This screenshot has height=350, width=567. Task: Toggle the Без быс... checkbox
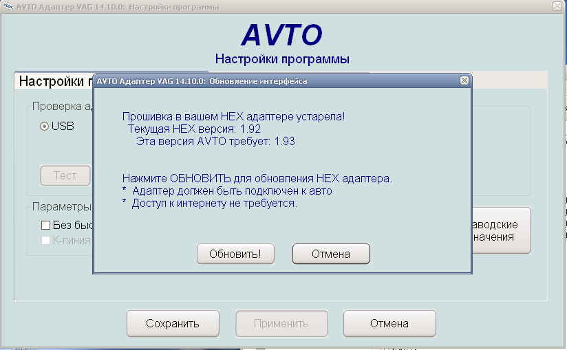tap(45, 226)
